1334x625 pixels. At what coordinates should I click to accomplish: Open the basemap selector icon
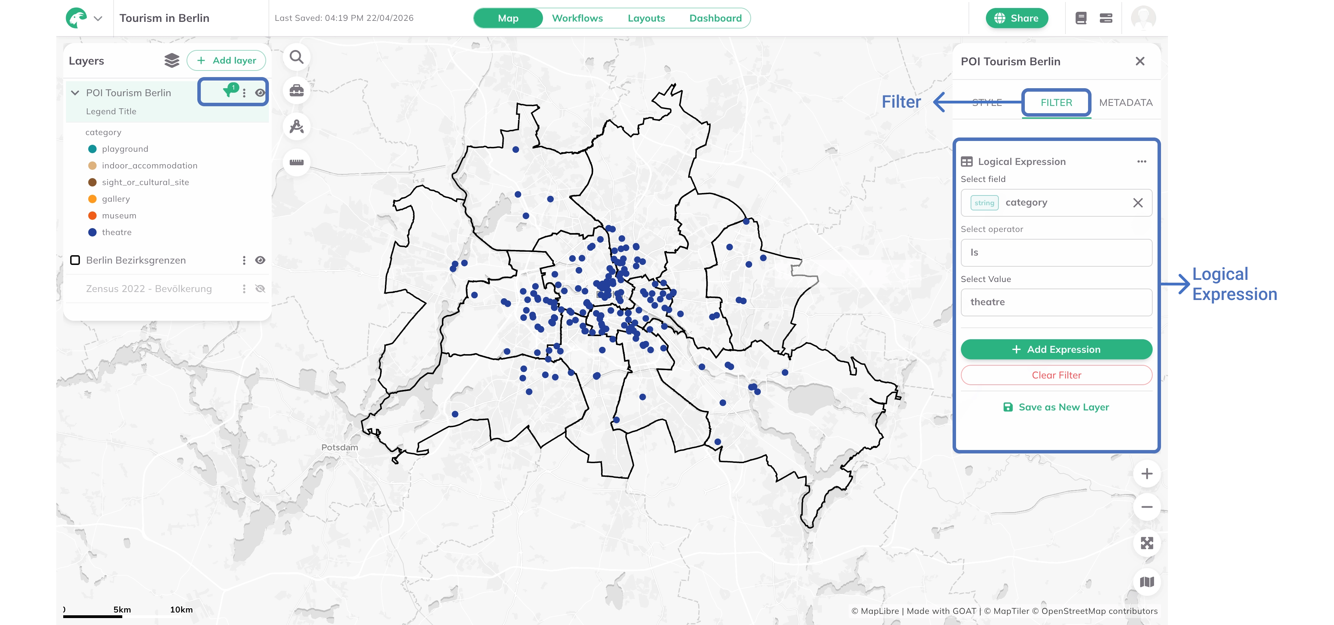tap(1146, 582)
